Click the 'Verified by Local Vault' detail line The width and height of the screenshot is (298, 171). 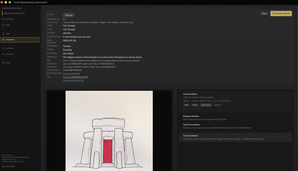217,128
